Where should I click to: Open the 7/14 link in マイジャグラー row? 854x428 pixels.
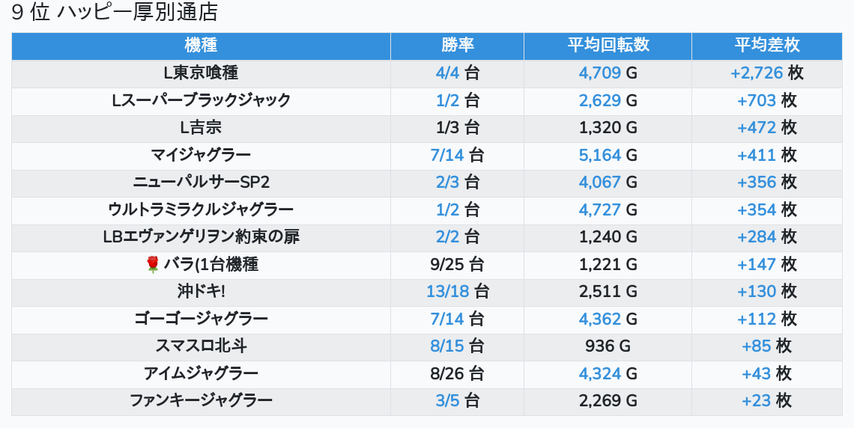click(447, 156)
